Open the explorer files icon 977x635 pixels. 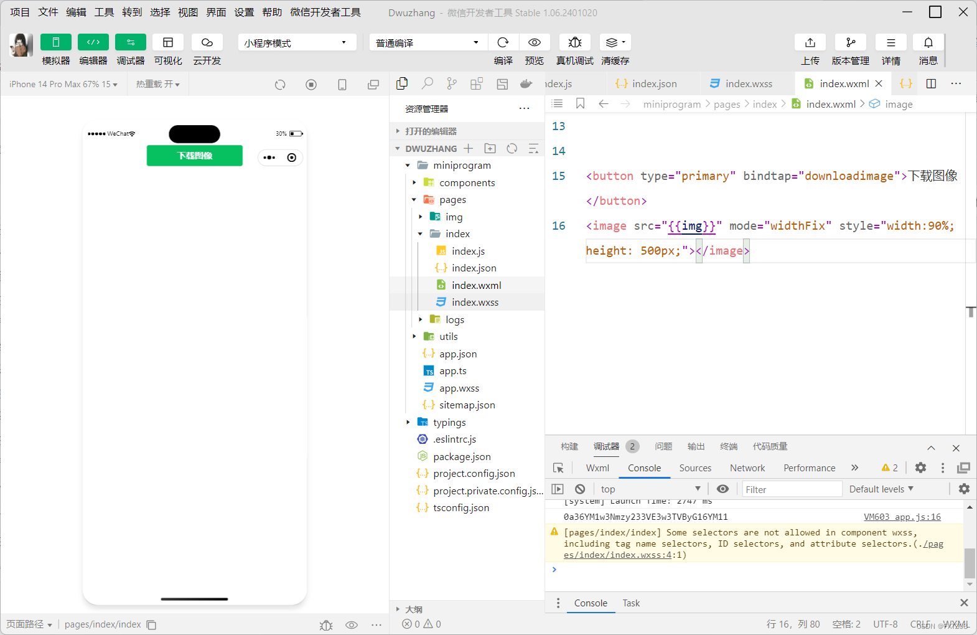(403, 83)
